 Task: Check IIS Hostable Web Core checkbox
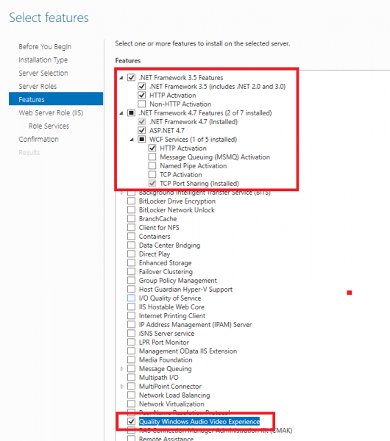(131, 306)
